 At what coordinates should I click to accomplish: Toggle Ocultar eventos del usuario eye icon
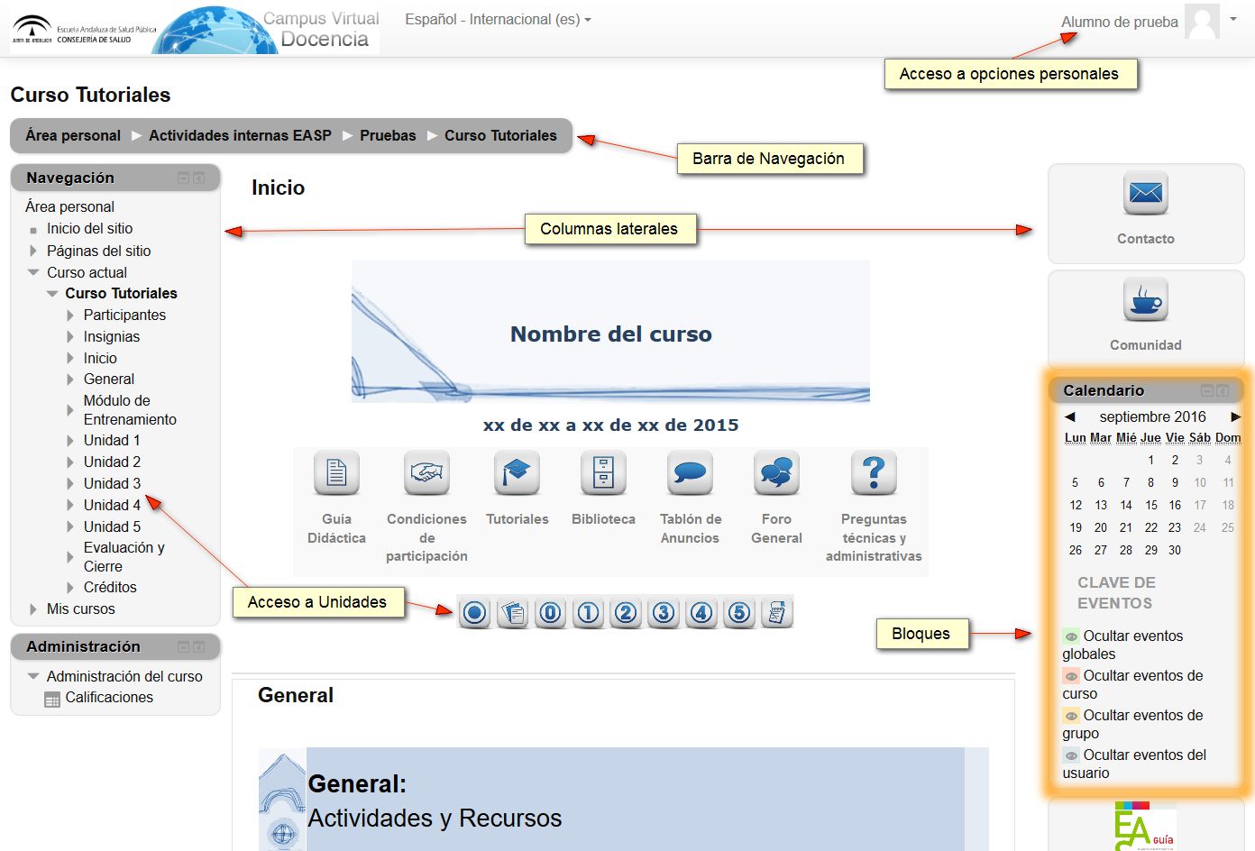1071,755
